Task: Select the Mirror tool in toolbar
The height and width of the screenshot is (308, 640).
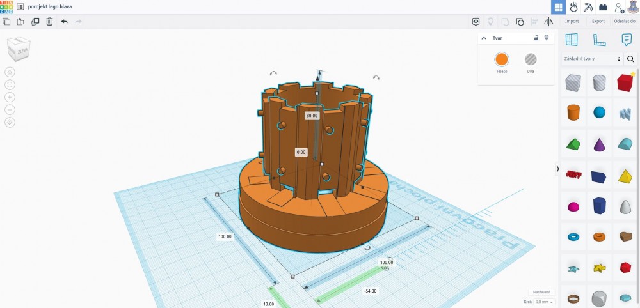Action: [548, 21]
